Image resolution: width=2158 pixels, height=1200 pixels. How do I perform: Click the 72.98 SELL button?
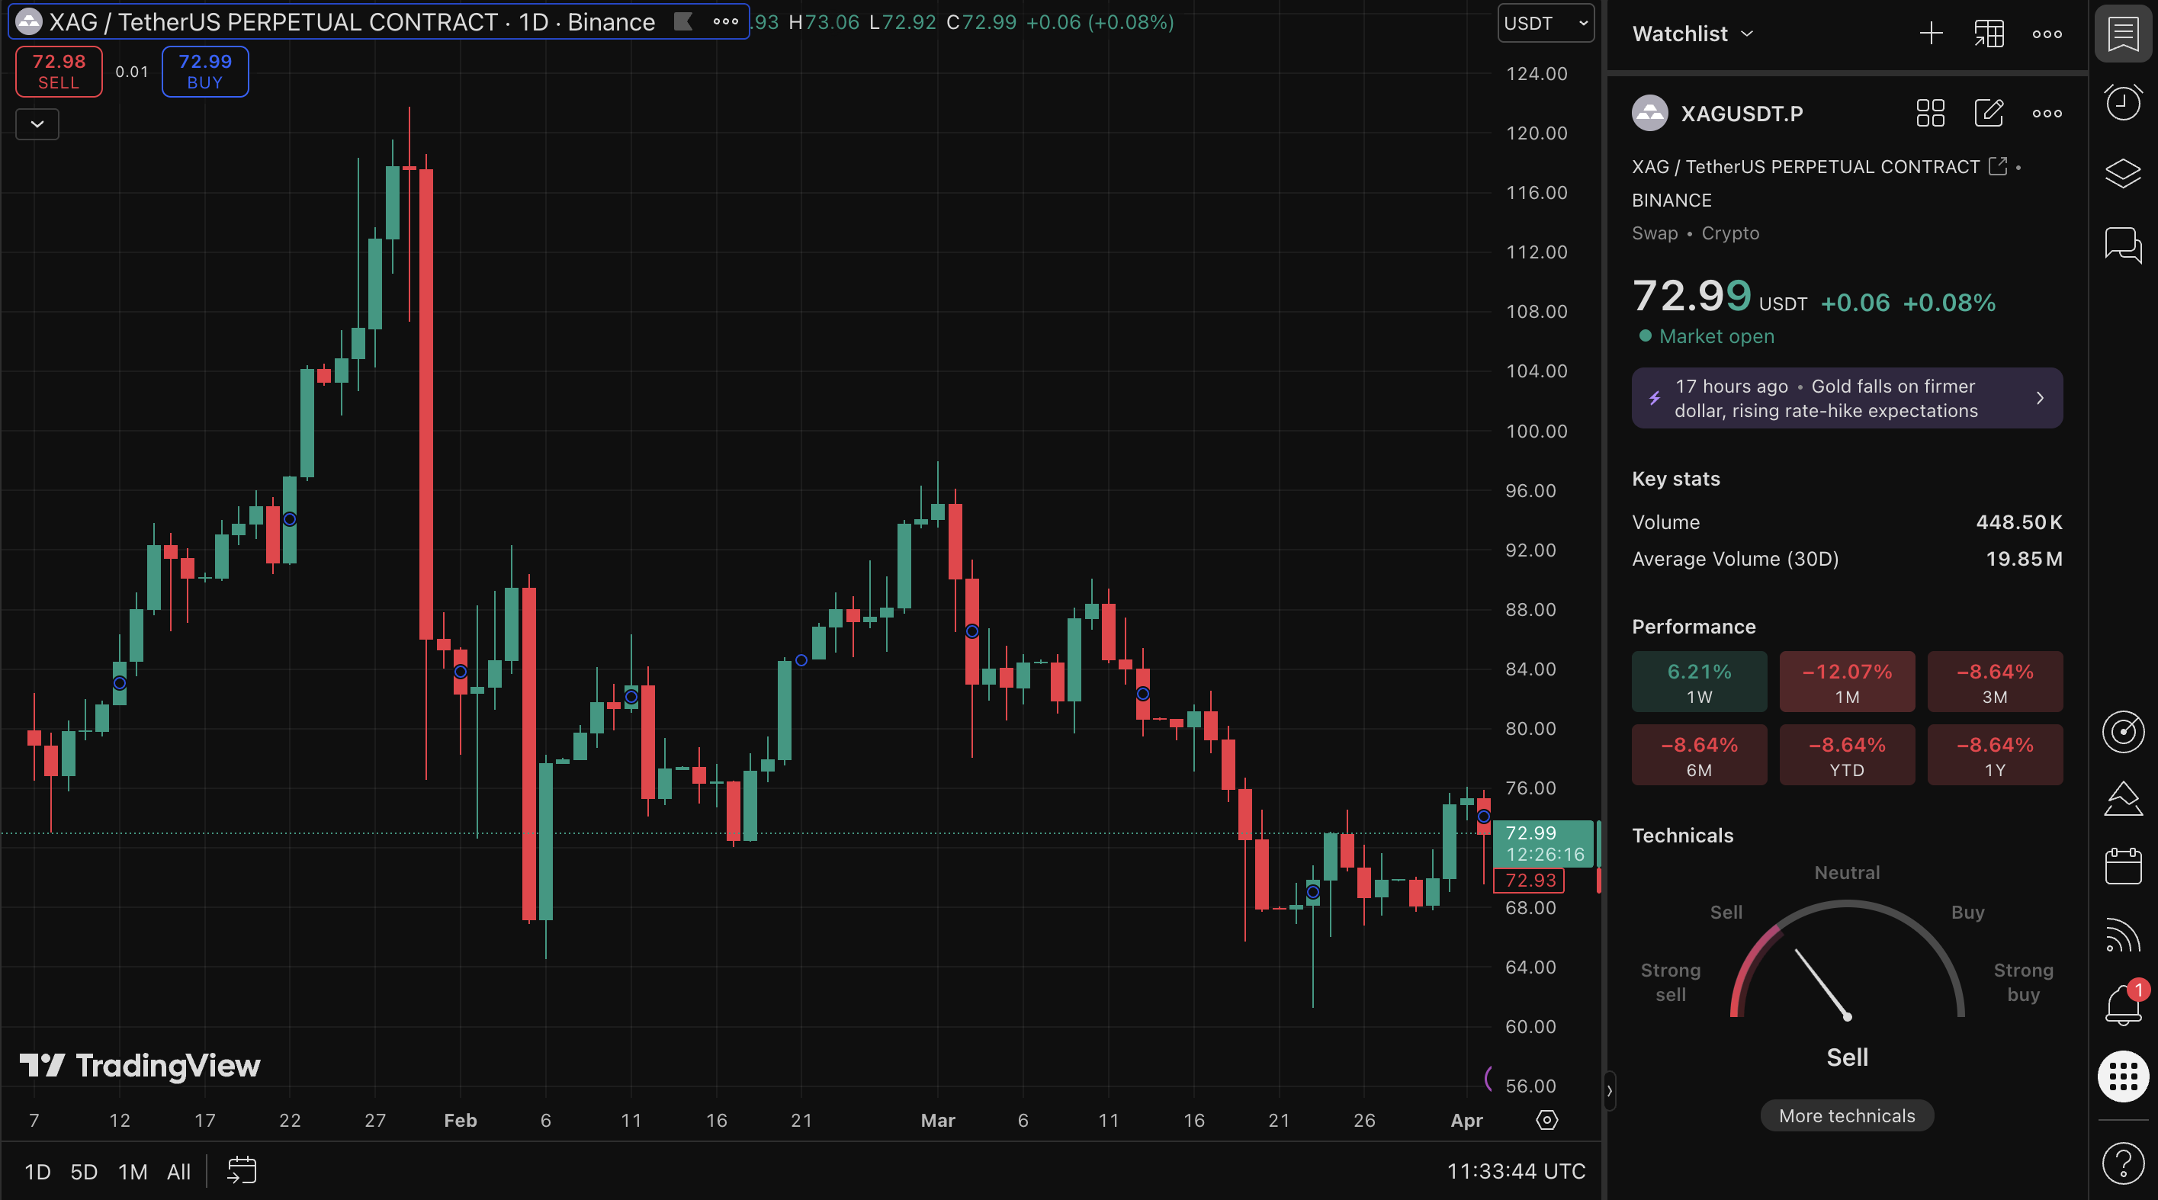(59, 71)
